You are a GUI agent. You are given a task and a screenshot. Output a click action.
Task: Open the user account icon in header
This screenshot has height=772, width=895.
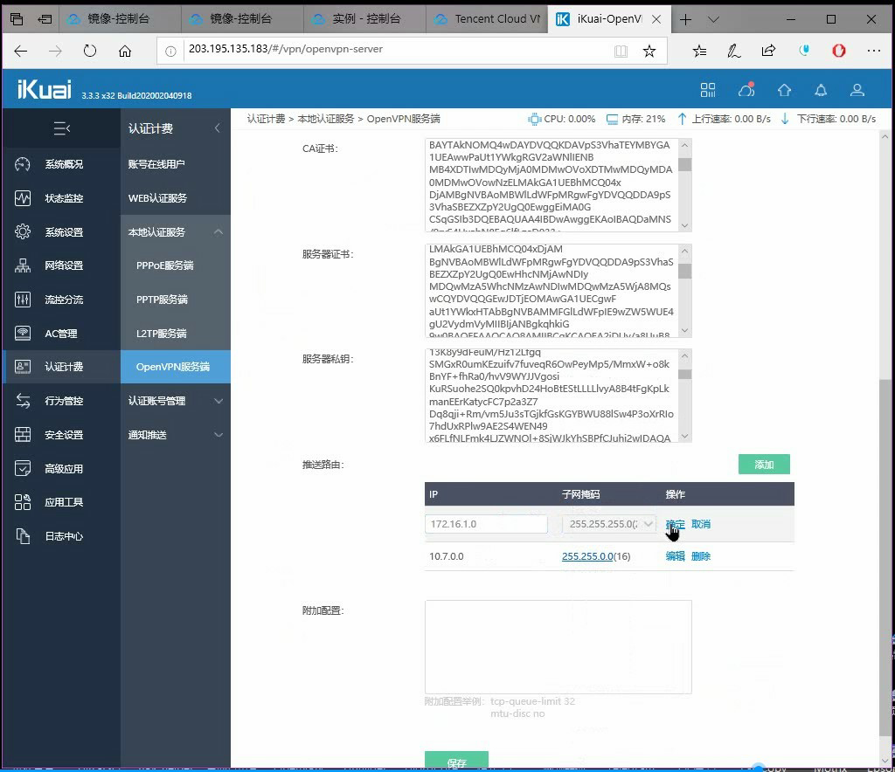[x=857, y=91]
